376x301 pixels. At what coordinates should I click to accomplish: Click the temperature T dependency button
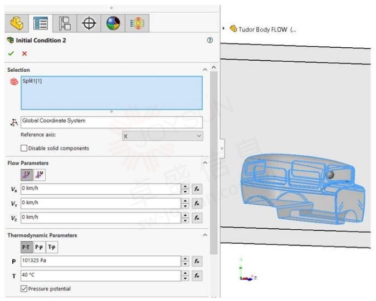pos(197,275)
